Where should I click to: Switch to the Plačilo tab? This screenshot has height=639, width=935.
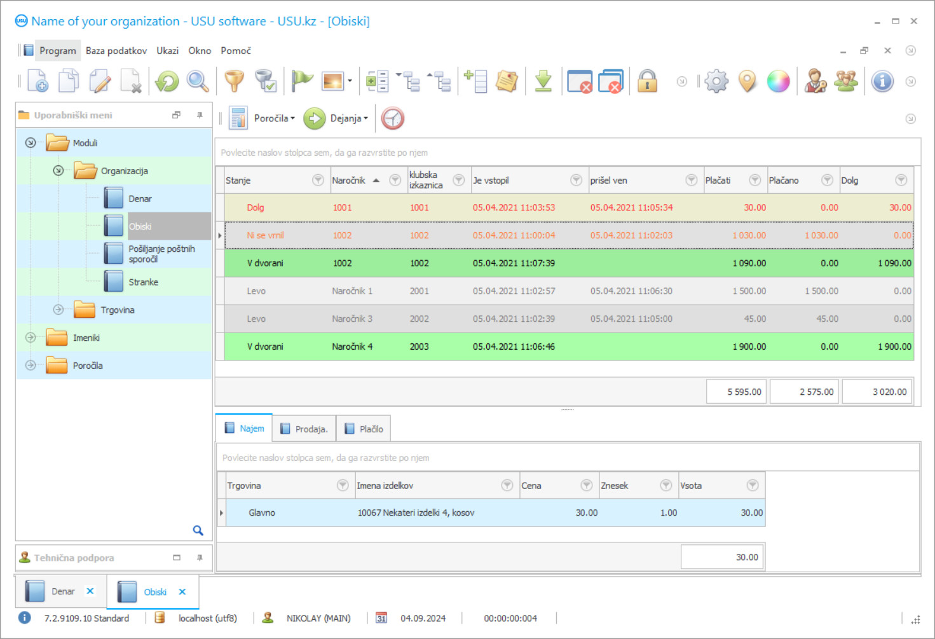364,429
